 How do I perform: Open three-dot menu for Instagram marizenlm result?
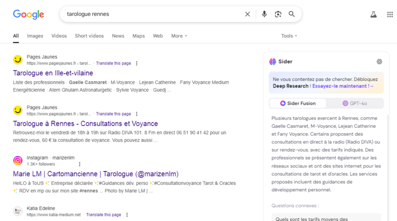[x=79, y=164]
